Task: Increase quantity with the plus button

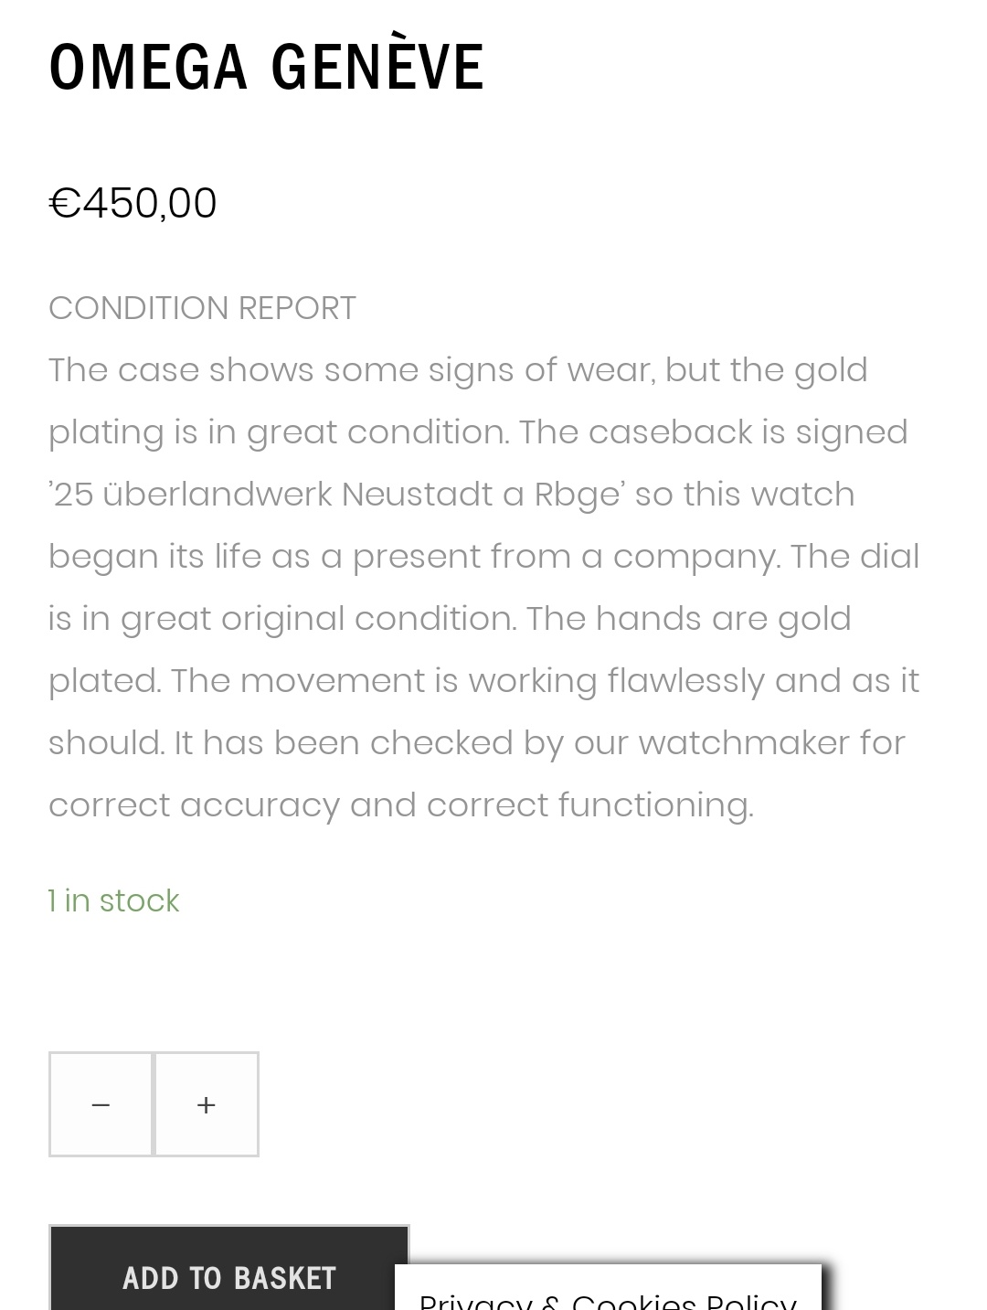Action: point(207,1104)
